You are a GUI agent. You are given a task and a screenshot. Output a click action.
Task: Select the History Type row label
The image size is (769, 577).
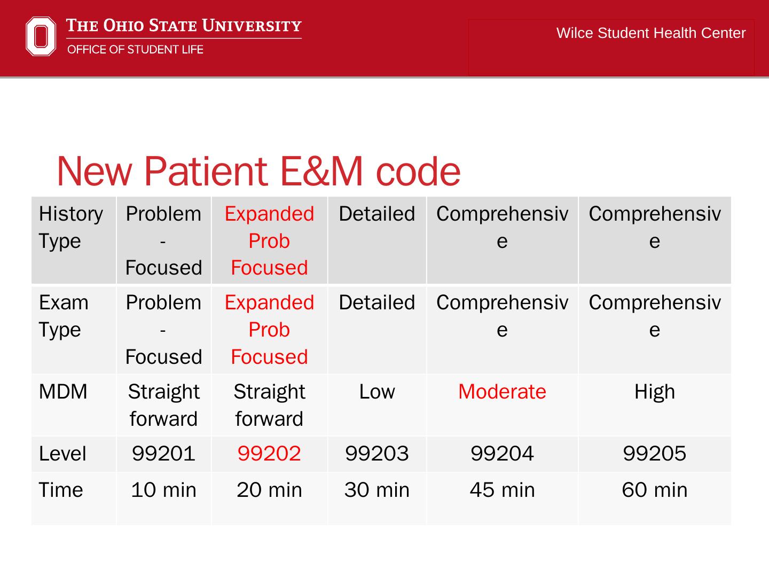tap(71, 227)
